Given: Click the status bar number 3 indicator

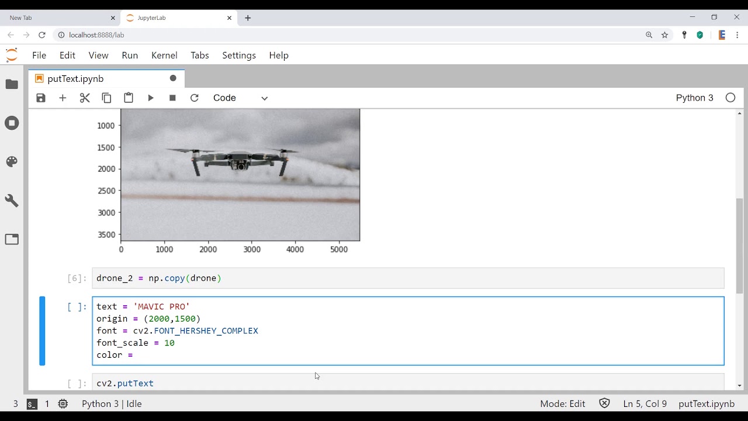Looking at the screenshot, I should tap(16, 403).
